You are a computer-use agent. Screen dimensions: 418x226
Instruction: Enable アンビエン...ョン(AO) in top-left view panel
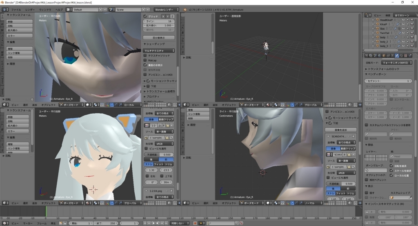(x=145, y=75)
